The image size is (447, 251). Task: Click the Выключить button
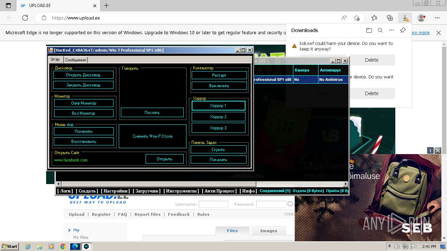219,86
